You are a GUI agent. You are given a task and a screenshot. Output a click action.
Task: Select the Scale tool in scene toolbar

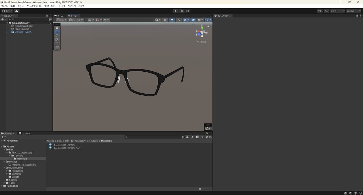point(57,40)
